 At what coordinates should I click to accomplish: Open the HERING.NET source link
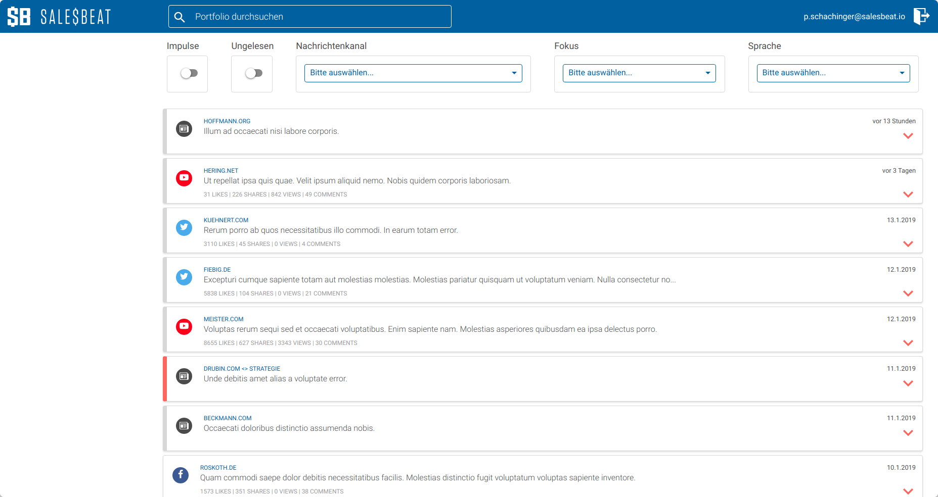click(220, 171)
